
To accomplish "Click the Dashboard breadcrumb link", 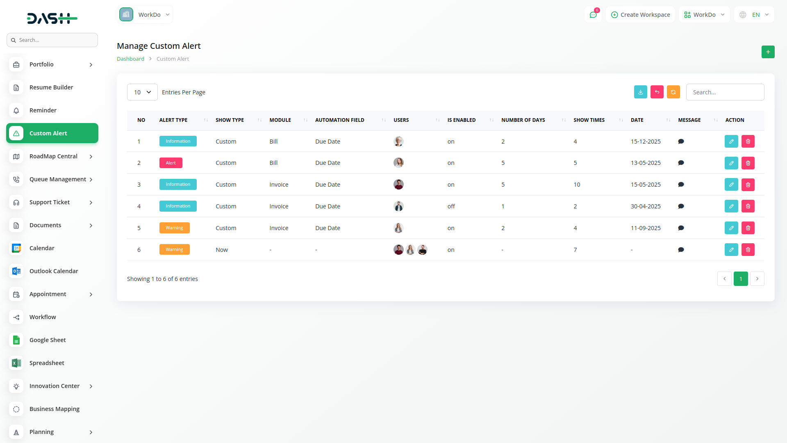I will [x=130, y=59].
